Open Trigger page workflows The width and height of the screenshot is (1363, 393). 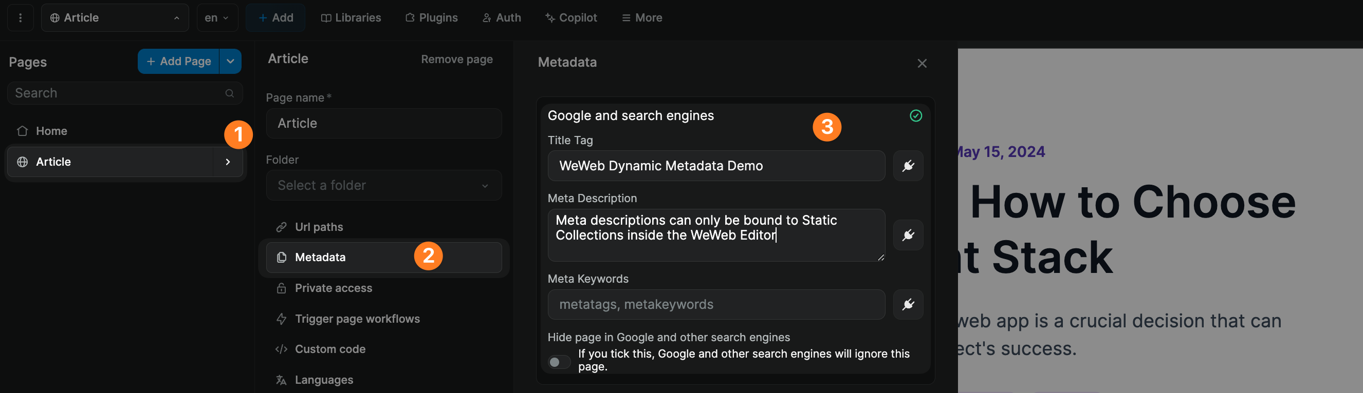(383, 319)
